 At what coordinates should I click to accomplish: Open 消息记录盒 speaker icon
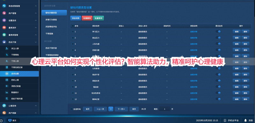(x=7, y=86)
